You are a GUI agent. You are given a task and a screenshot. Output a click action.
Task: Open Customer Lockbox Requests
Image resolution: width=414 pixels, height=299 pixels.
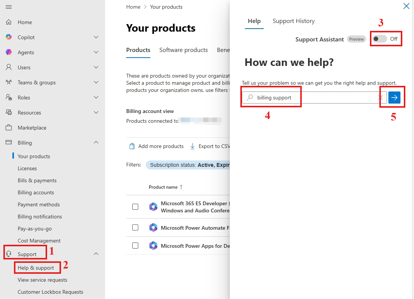50,292
